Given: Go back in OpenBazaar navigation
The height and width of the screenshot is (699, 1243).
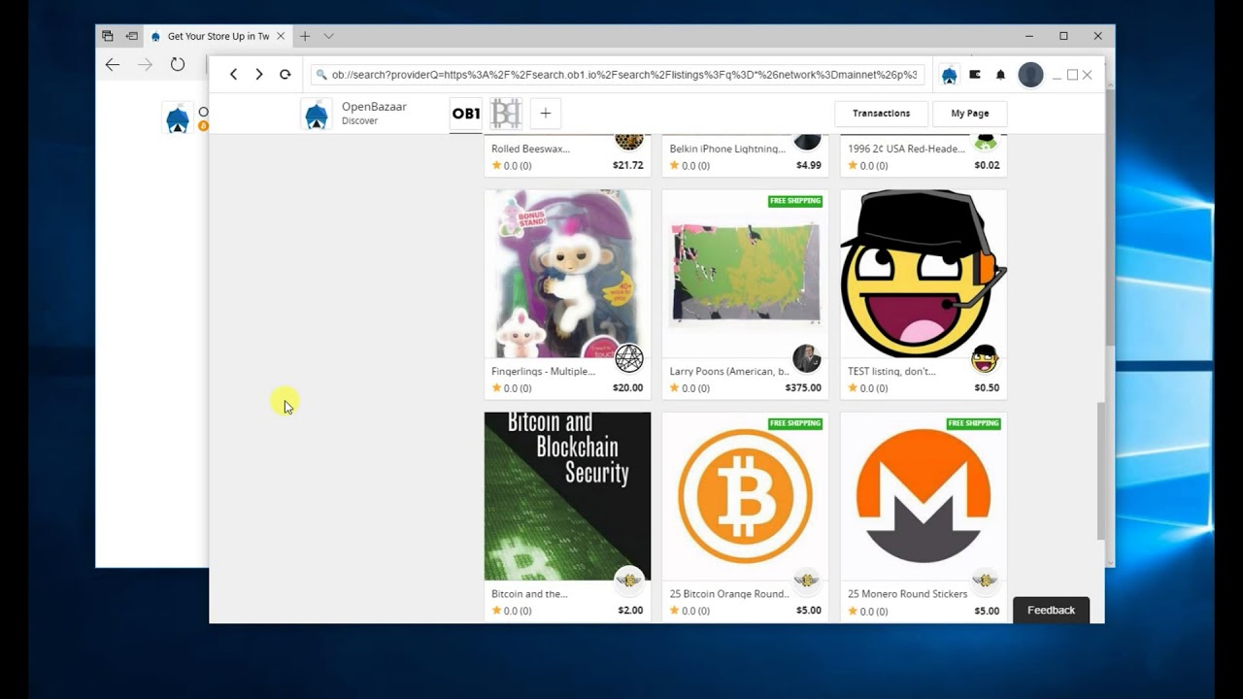Looking at the screenshot, I should 233,75.
